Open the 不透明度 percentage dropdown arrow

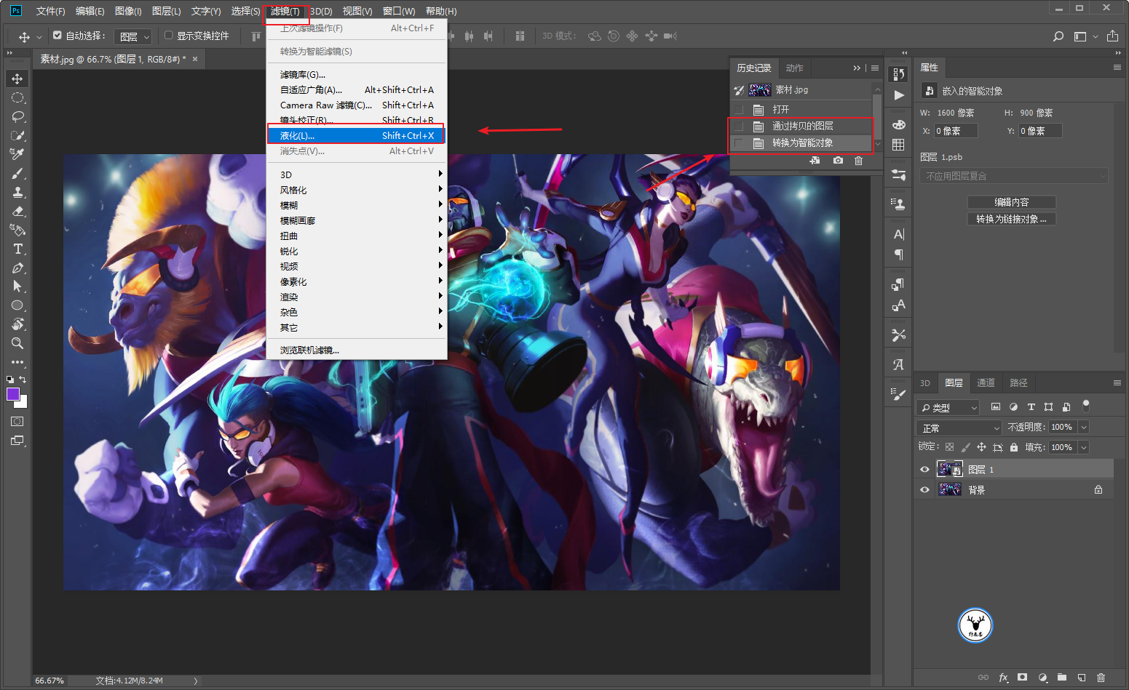point(1084,428)
